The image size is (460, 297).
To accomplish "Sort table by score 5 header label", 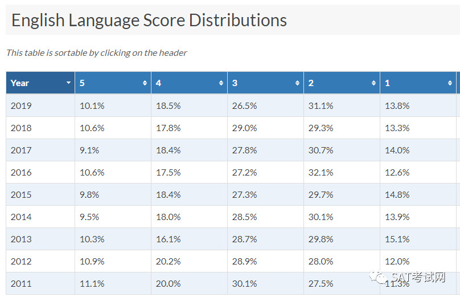I will pyautogui.click(x=82, y=83).
